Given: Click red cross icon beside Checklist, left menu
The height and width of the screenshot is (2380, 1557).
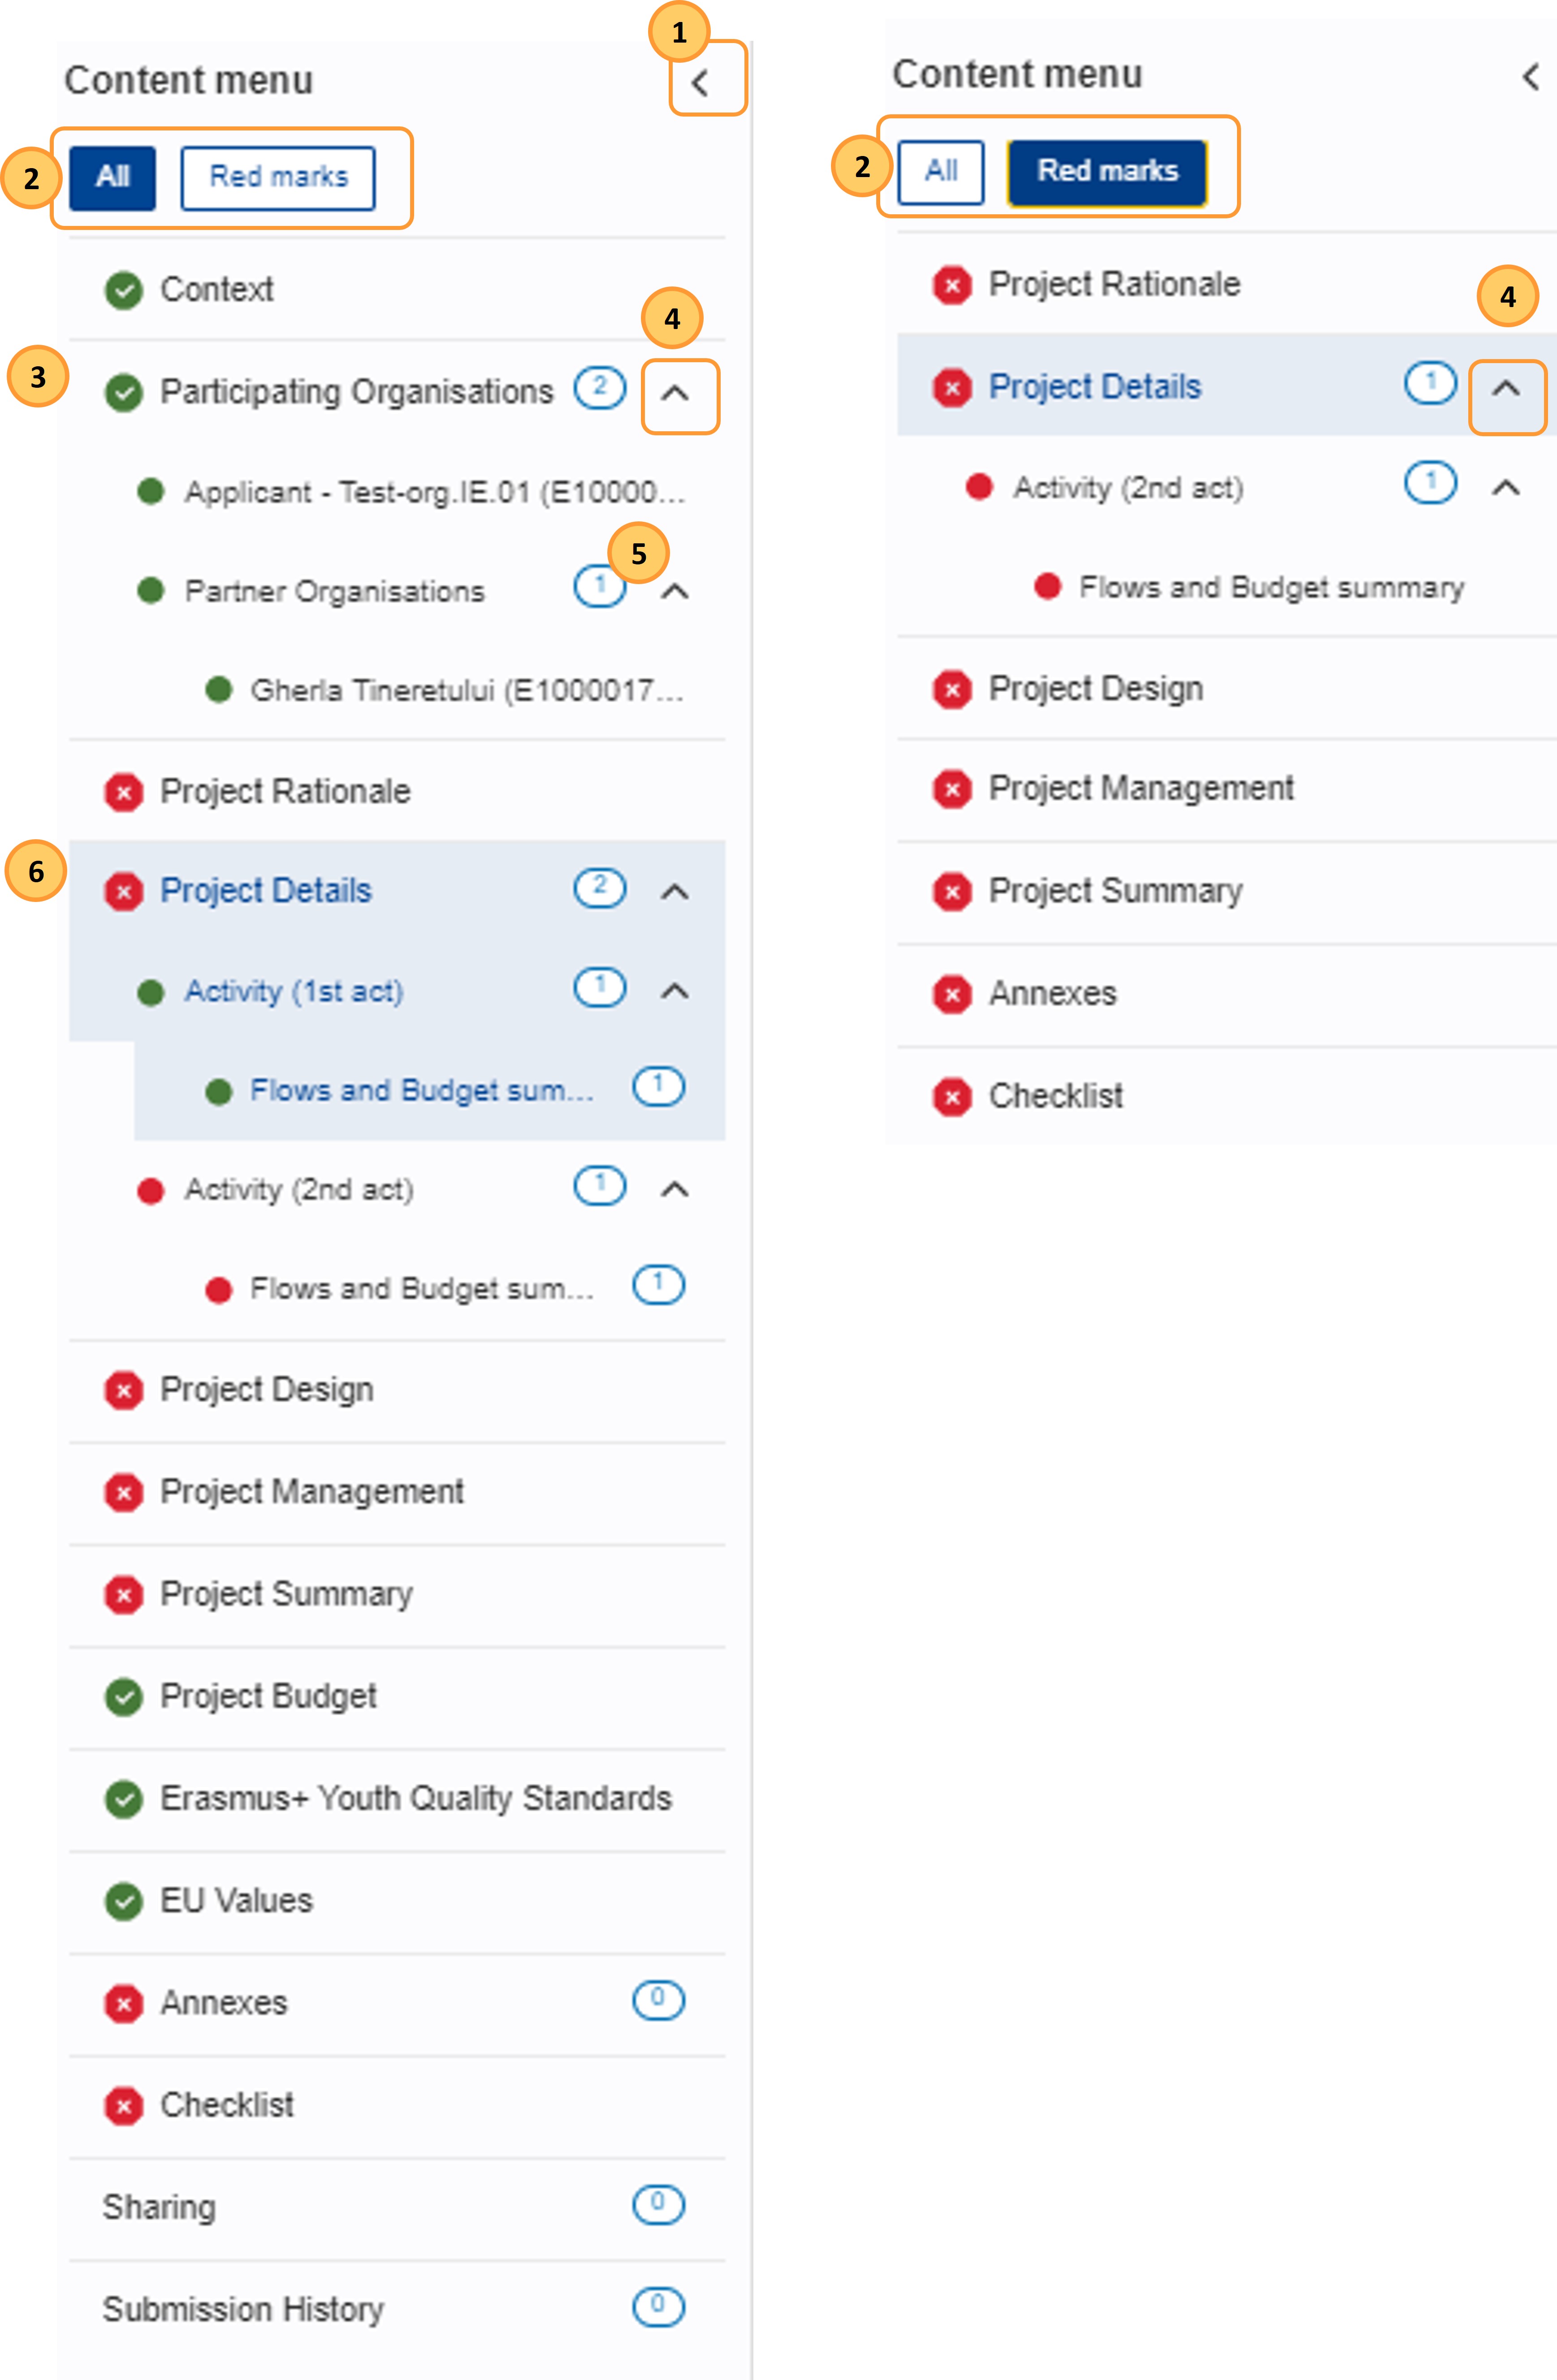Looking at the screenshot, I should pos(124,2106).
